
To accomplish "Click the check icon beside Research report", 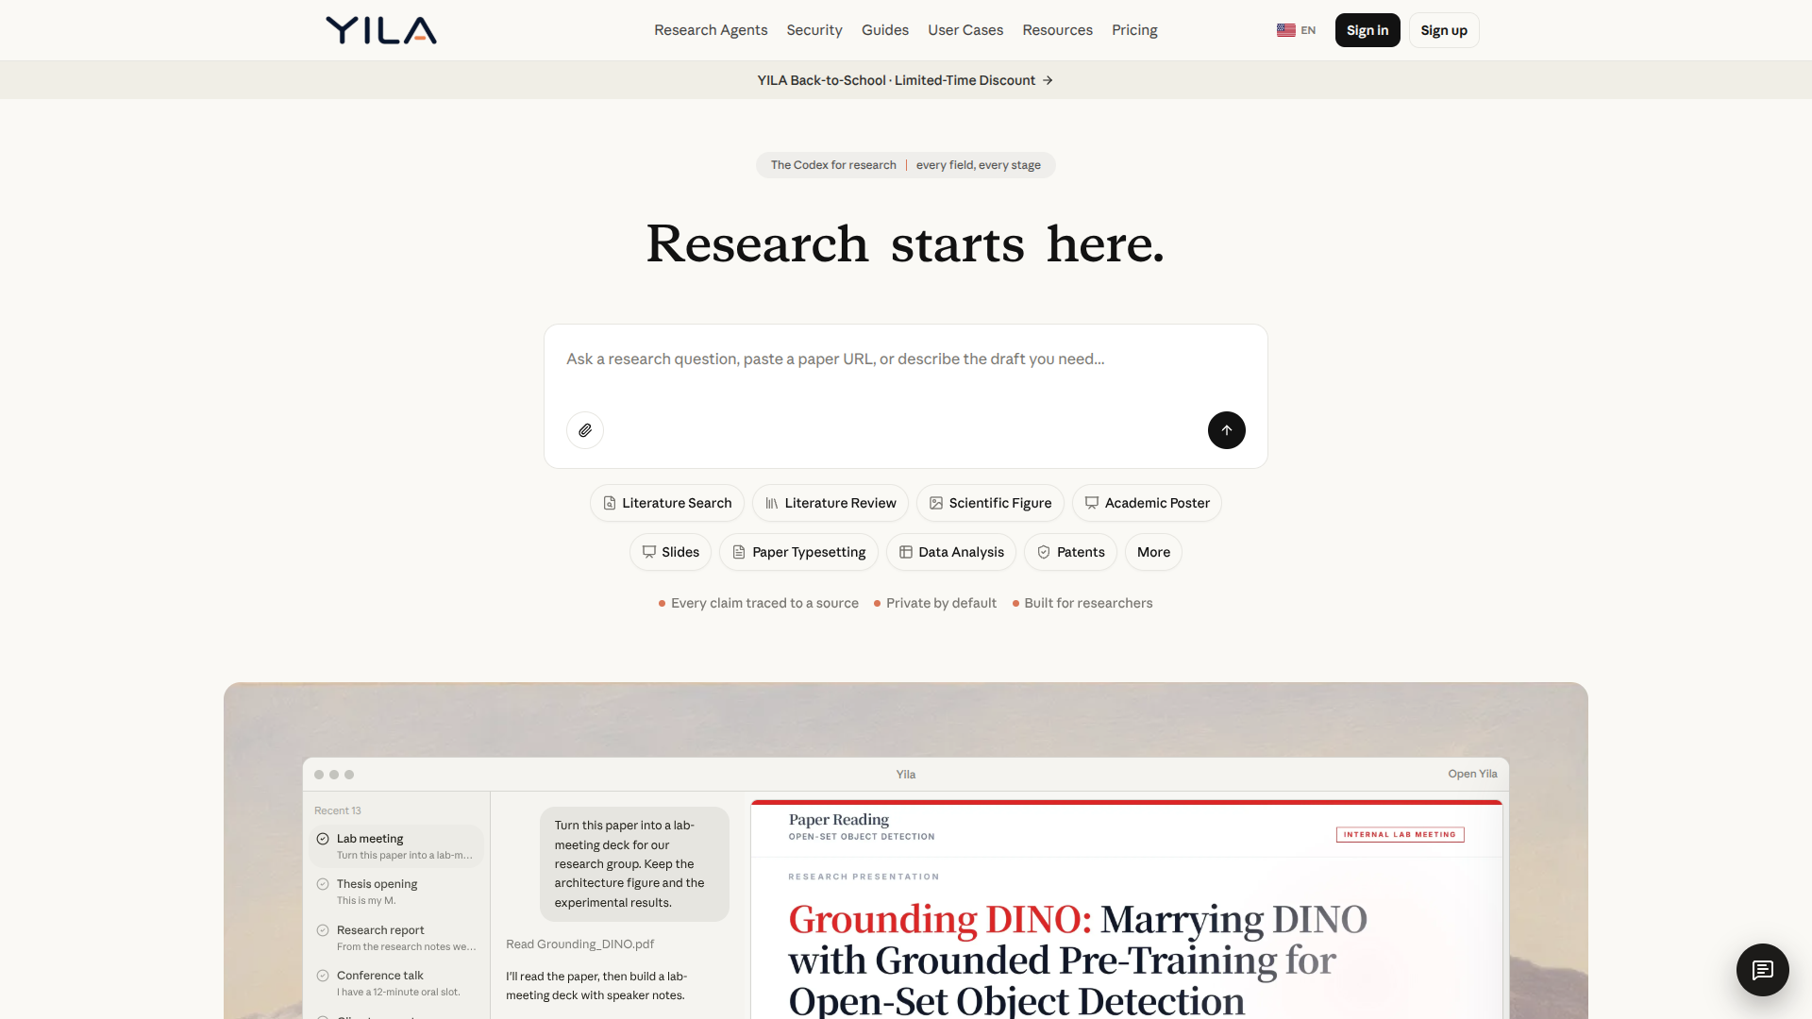I will [x=323, y=930].
